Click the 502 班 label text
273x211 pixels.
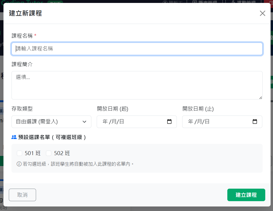pyautogui.click(x=62, y=153)
